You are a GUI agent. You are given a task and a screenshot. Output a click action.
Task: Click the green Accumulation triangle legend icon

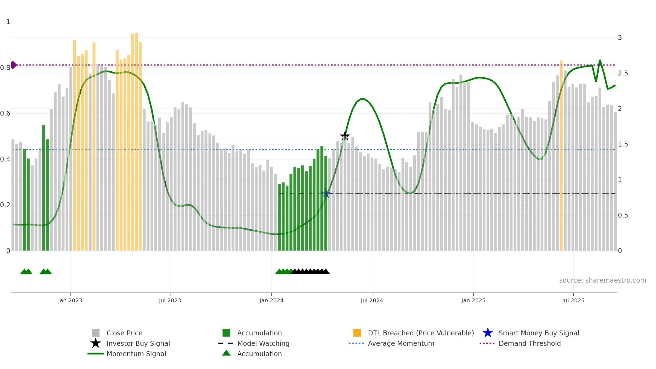tap(226, 353)
